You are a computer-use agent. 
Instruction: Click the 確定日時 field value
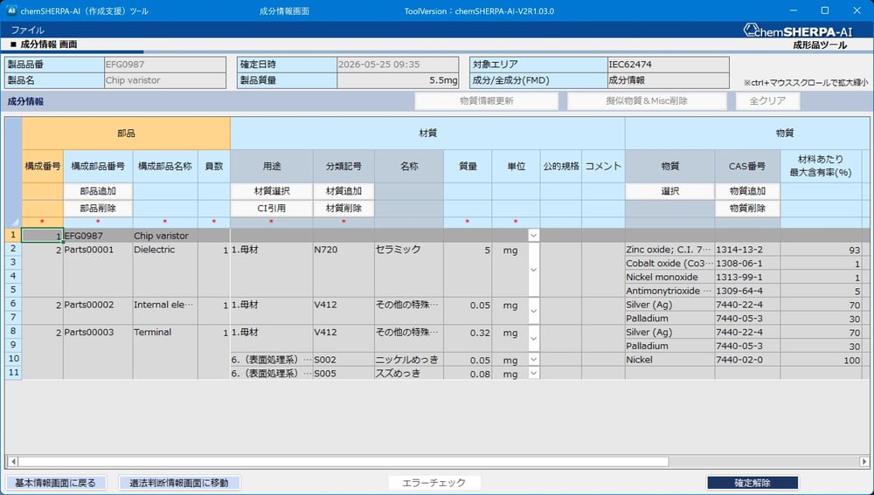398,65
